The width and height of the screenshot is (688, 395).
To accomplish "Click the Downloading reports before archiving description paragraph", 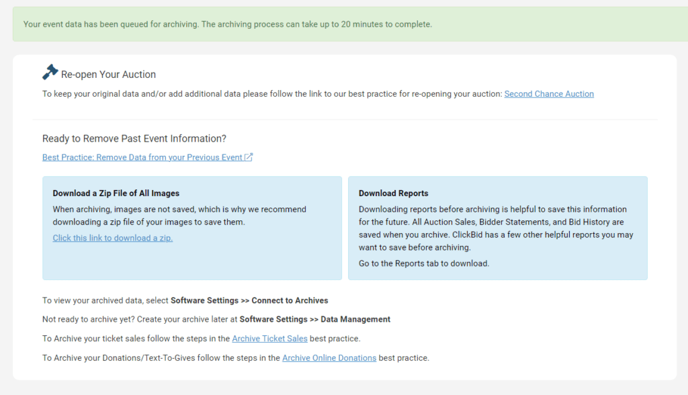I will [x=496, y=228].
